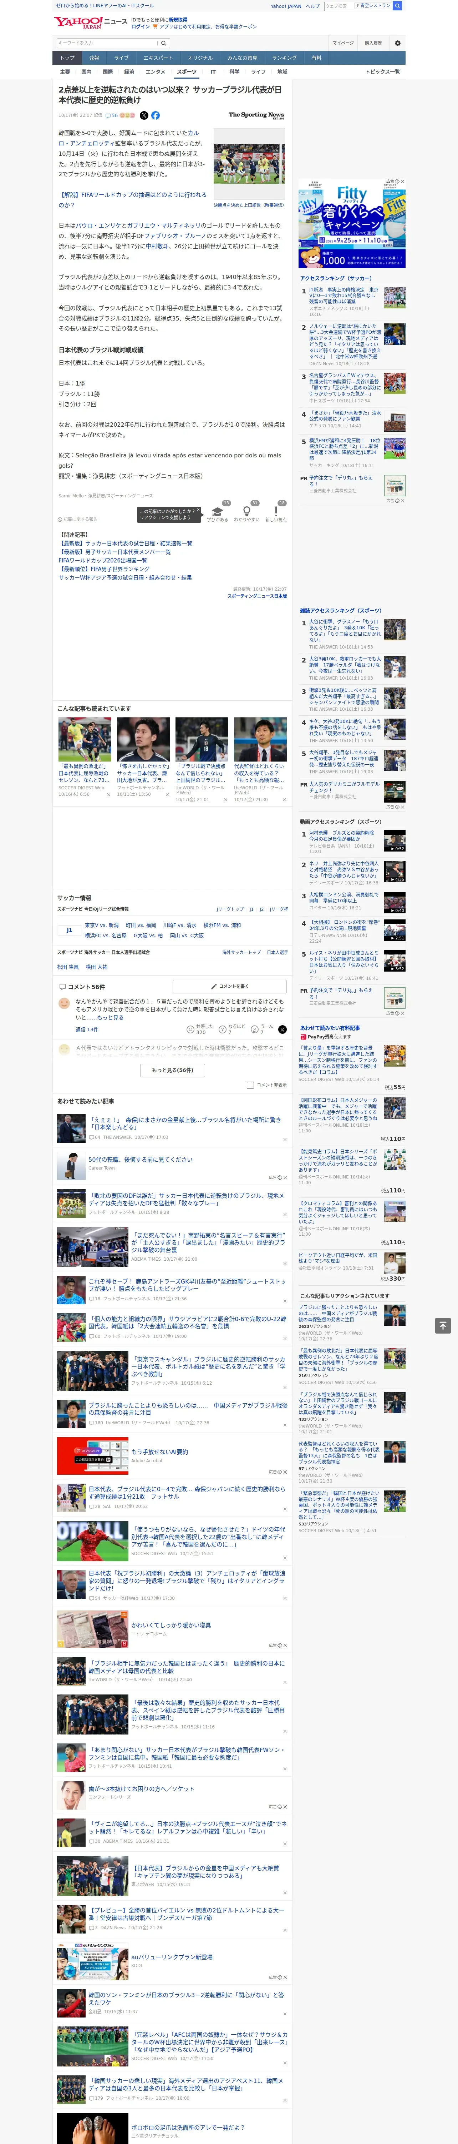Screen dimensions: 458x2144
Task: Open the article's 56 comments count icon
Action: pos(111,116)
